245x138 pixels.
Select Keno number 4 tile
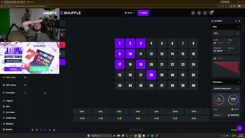coord(151,43)
